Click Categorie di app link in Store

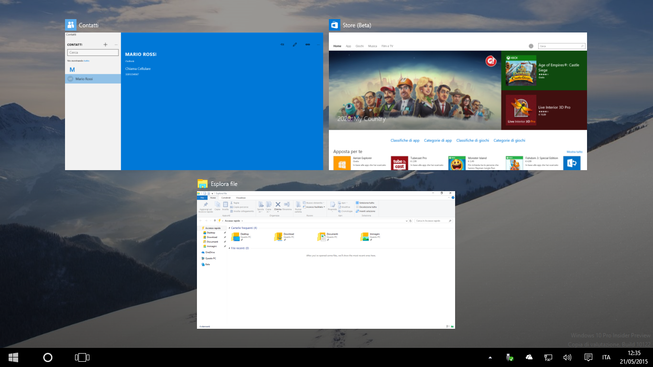pos(438,140)
